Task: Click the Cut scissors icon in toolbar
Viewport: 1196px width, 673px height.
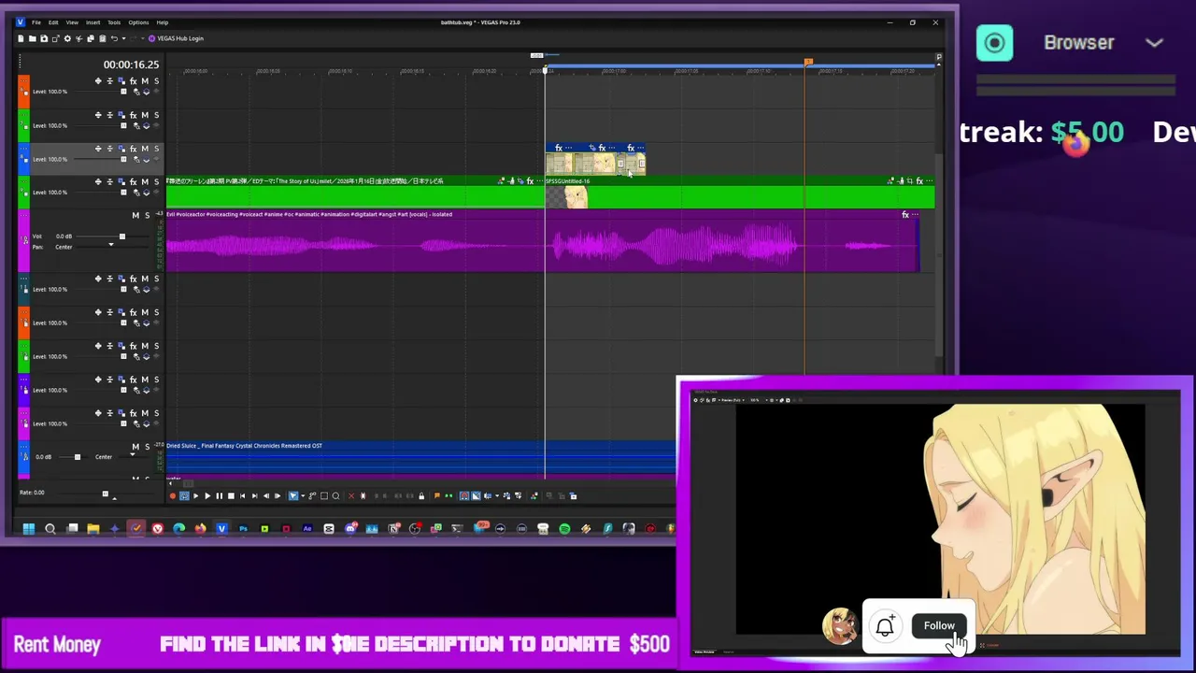Action: coord(79,38)
